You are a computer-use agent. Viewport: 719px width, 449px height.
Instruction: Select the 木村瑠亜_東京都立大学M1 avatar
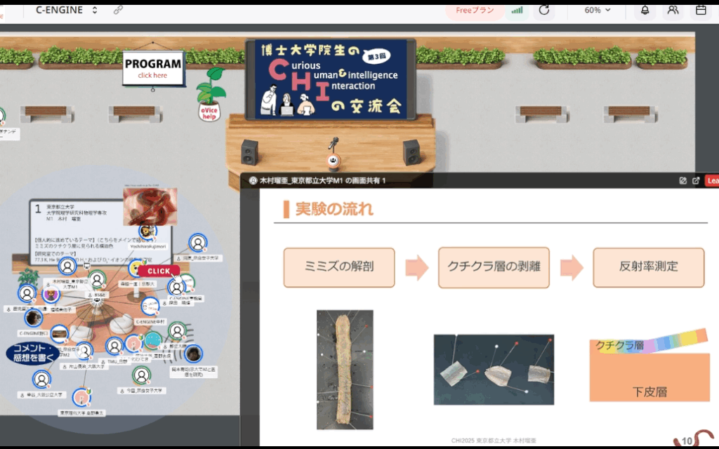pyautogui.click(x=67, y=266)
